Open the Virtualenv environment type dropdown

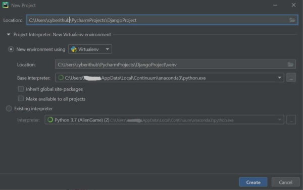(x=90, y=49)
